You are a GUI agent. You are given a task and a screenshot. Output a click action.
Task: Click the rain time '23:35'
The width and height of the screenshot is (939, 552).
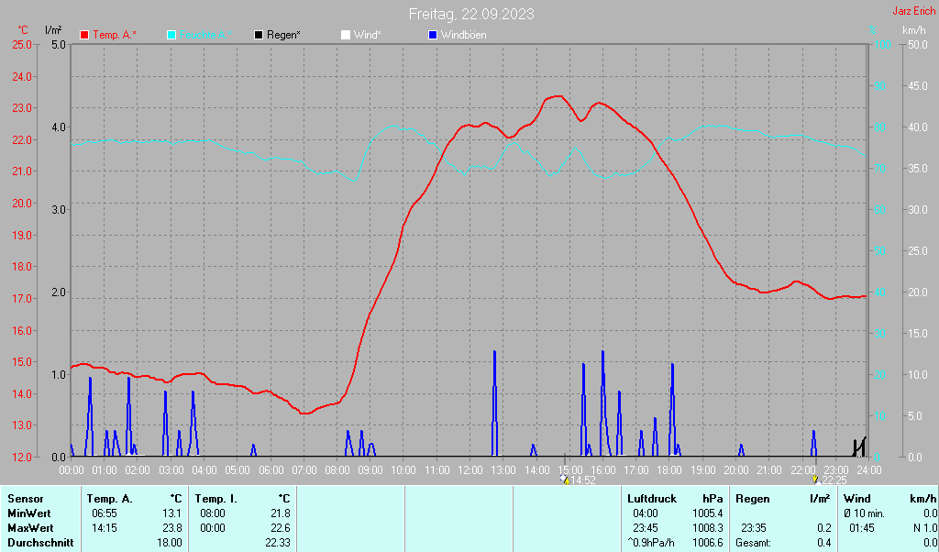pos(754,529)
